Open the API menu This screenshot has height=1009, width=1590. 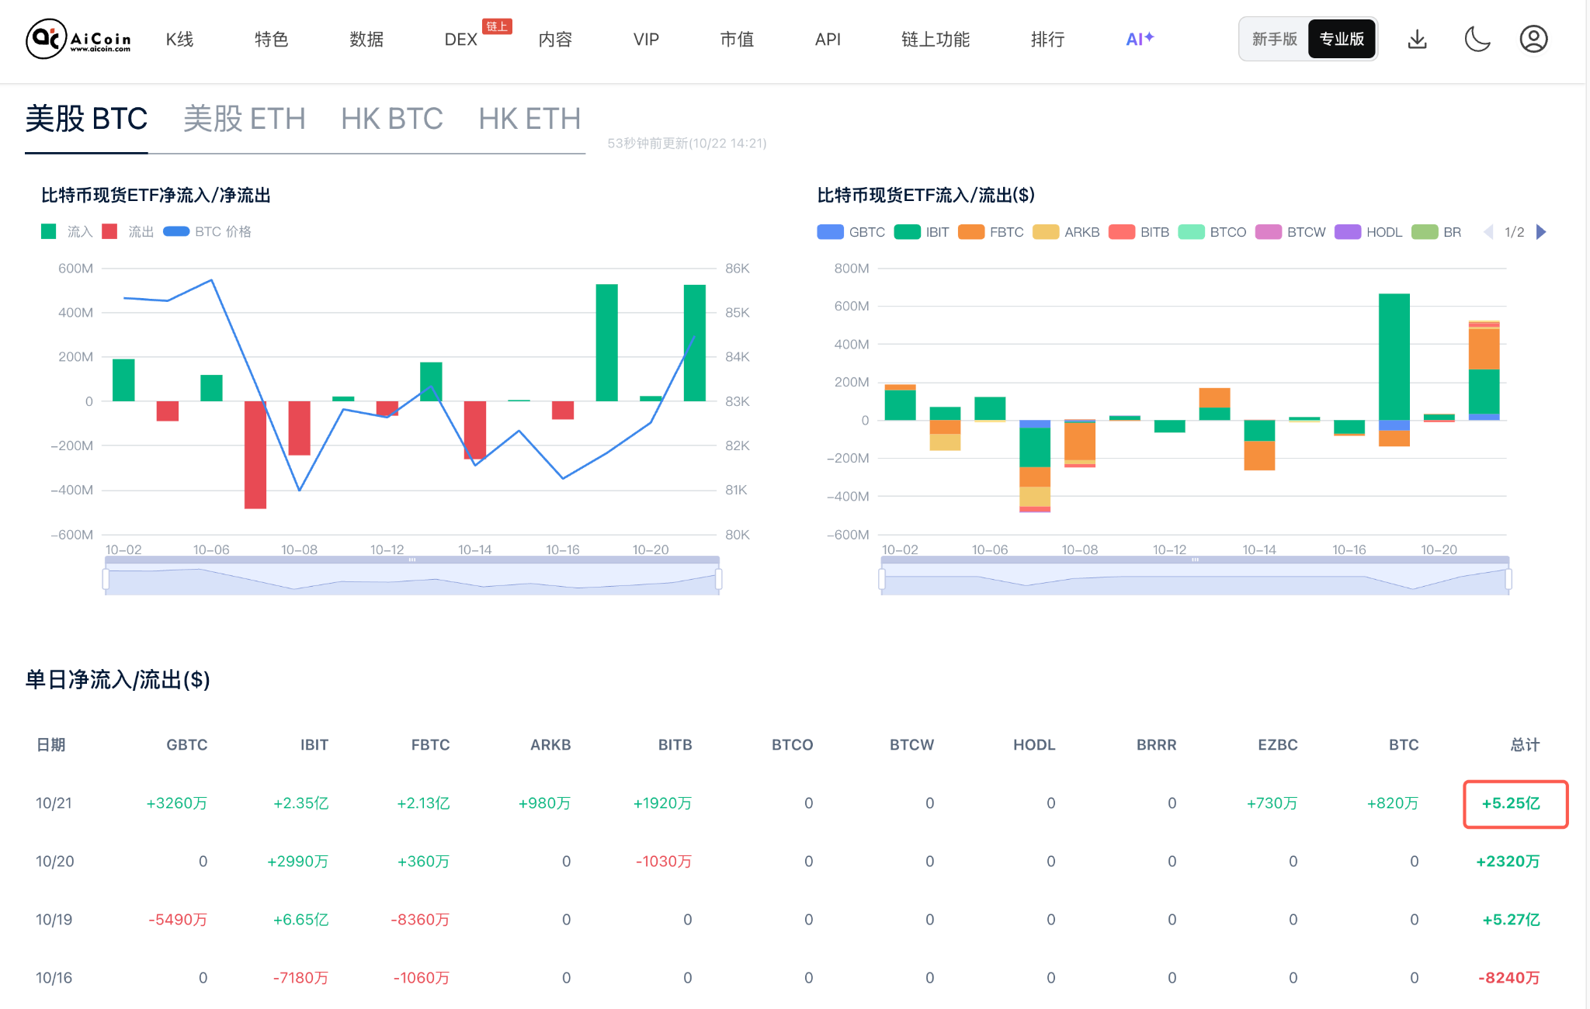[x=828, y=39]
